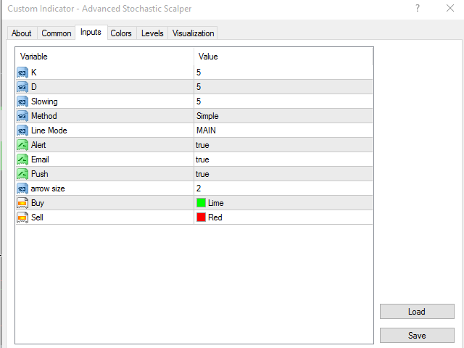
Task: Click the Line Mode variable icon
Action: 22,130
